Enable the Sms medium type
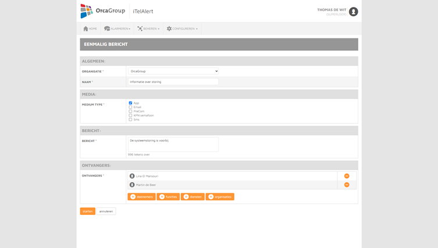This screenshot has width=438, height=248. coord(130,119)
